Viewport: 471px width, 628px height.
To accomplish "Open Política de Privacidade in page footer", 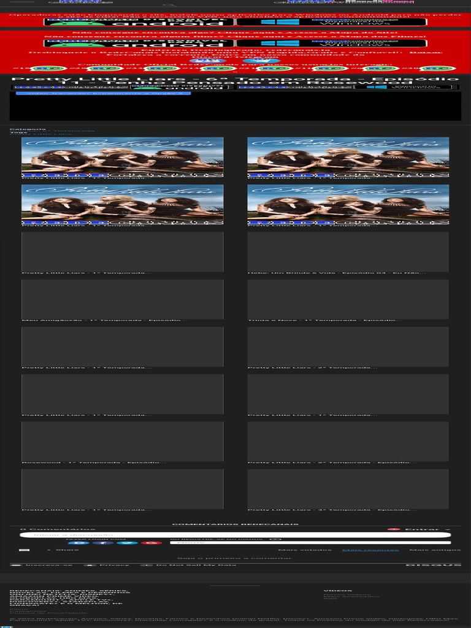I will point(48,613).
